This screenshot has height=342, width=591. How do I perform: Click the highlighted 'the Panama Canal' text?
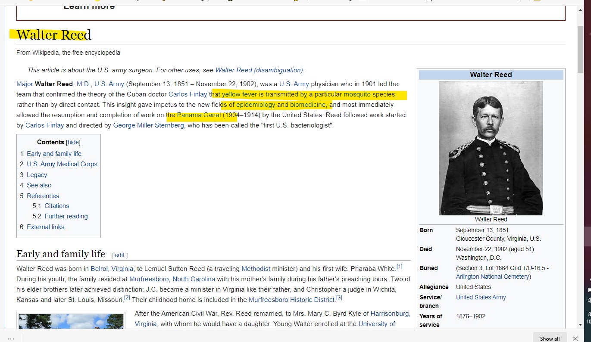(193, 115)
